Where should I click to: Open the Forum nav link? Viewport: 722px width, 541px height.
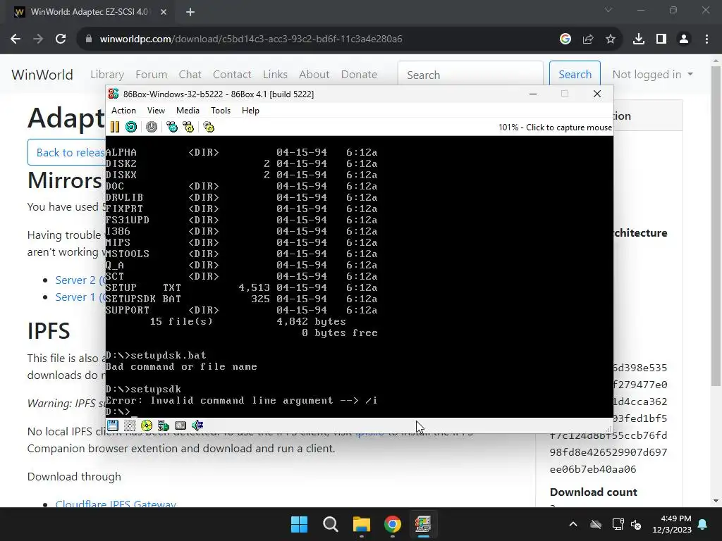151,74
